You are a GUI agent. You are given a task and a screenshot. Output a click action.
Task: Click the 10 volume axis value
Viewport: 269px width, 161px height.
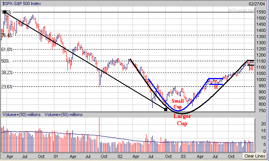263,138
